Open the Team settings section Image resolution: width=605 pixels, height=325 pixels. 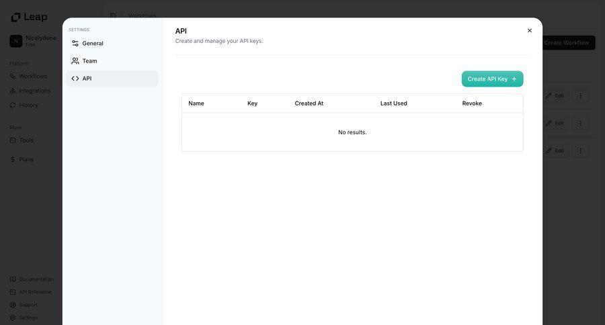coord(112,61)
